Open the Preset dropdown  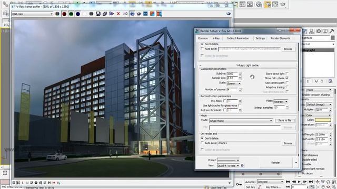(x=228, y=160)
